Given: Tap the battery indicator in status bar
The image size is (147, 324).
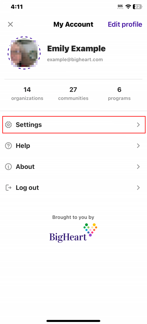Looking at the screenshot, I should (138, 7).
